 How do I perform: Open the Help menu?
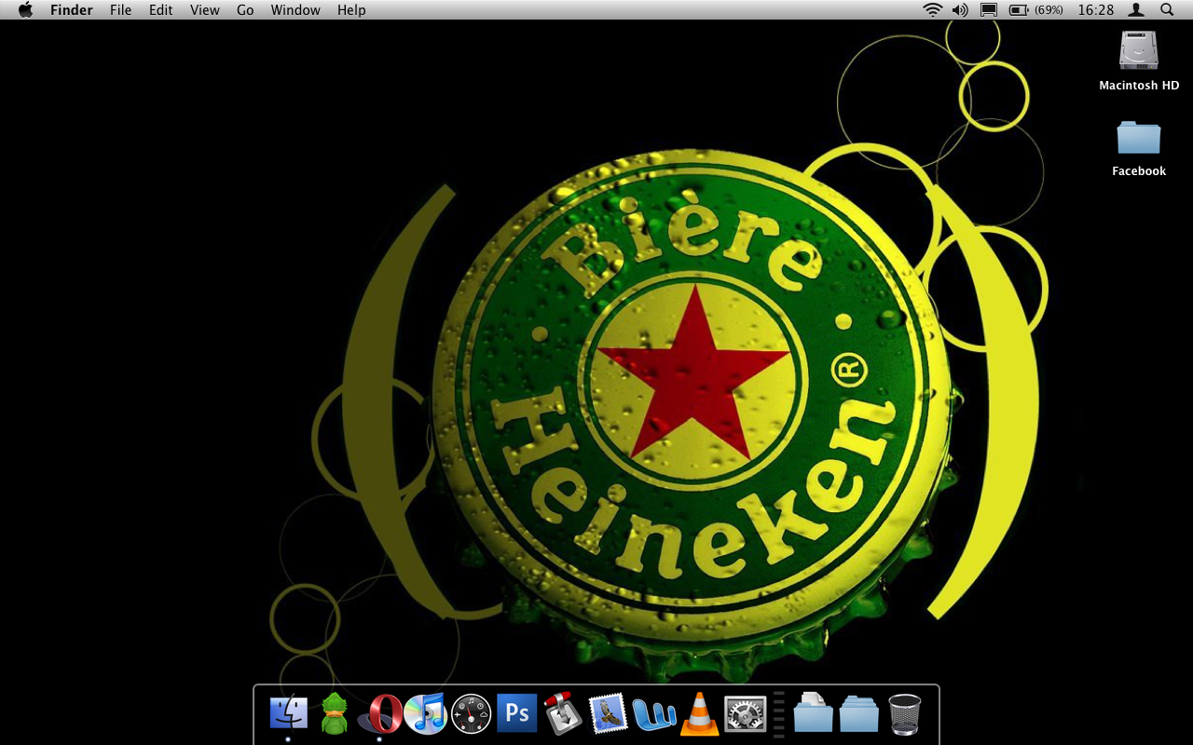[x=351, y=9]
